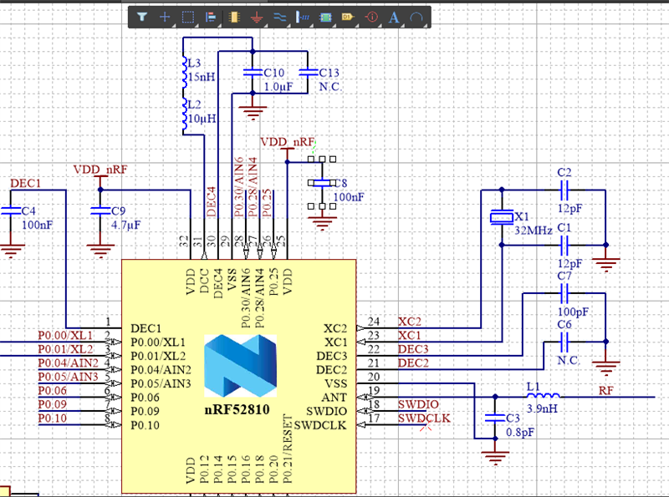Screen dimensions: 669x497
Task: Select the DEC3 net label
Action: tap(413, 349)
